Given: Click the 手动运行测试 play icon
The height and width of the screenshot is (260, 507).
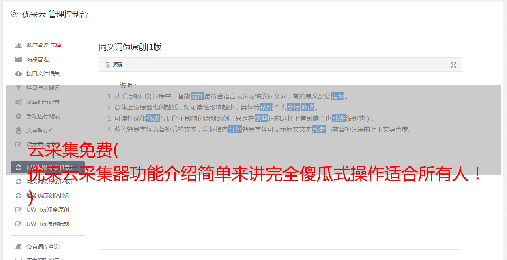Looking at the screenshot, I should point(18,116).
